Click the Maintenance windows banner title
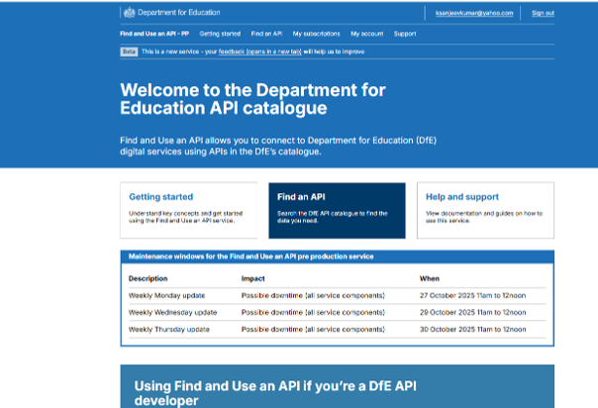This screenshot has height=408, width=598. pos(250,256)
